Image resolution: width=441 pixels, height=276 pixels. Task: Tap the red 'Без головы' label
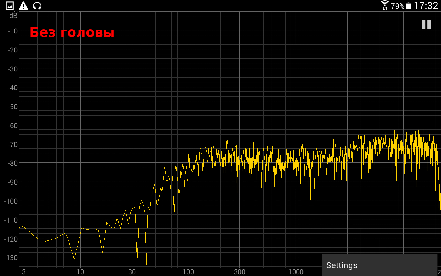point(72,33)
